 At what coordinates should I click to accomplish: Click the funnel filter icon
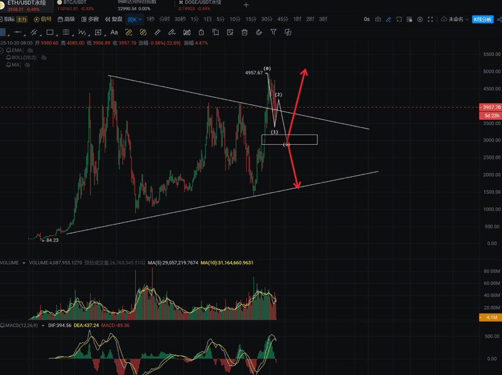273,32
